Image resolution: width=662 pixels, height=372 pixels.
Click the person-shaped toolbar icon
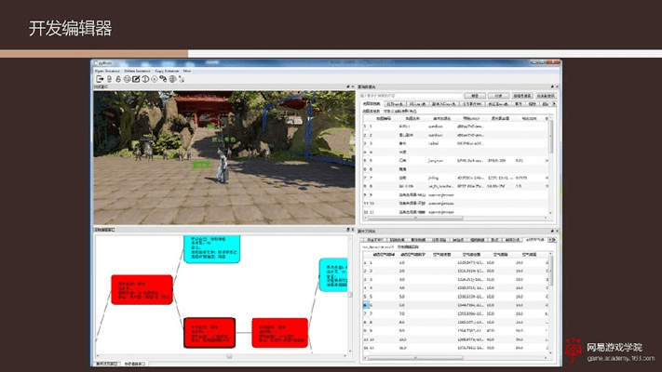coord(118,79)
